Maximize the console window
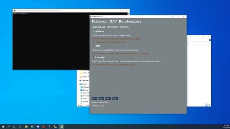 pos(121,10)
